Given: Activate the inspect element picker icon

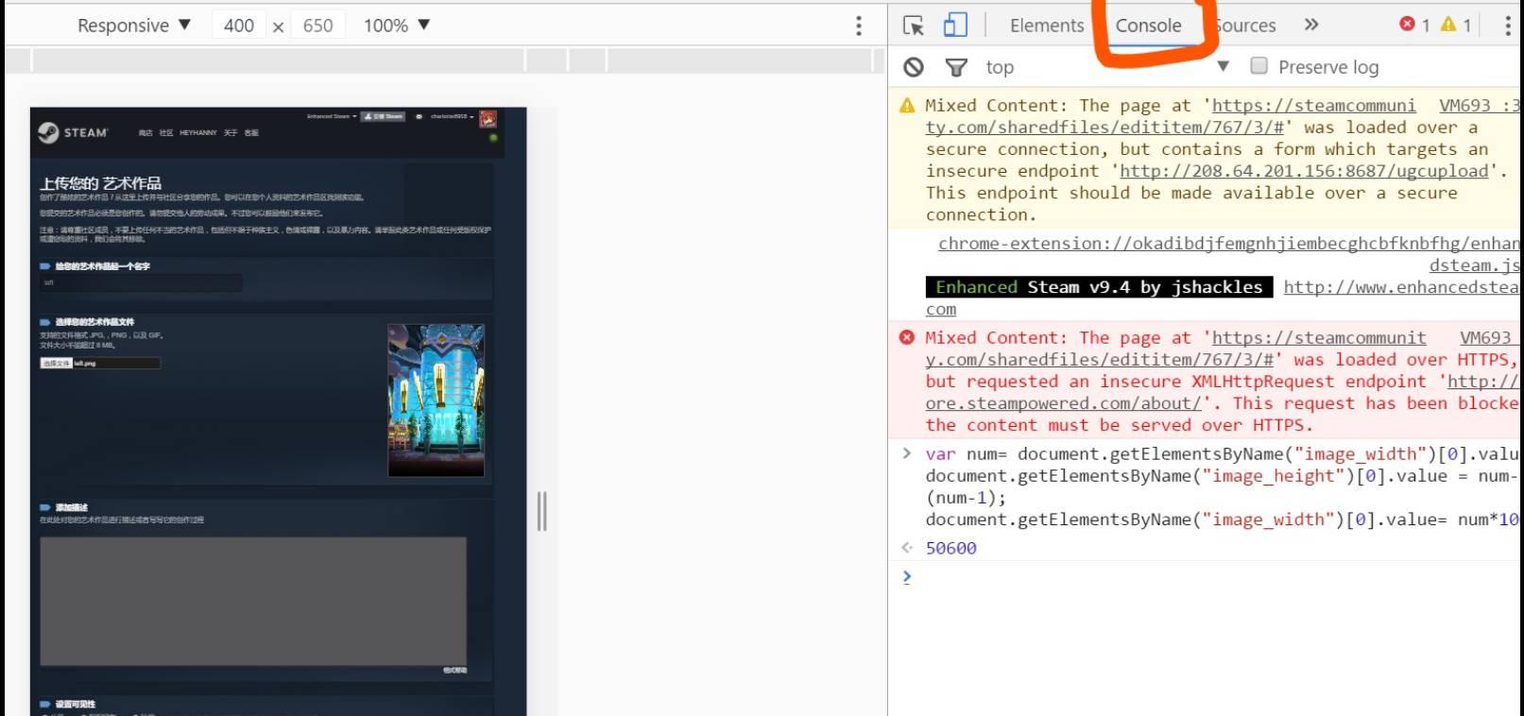Looking at the screenshot, I should click(x=913, y=26).
